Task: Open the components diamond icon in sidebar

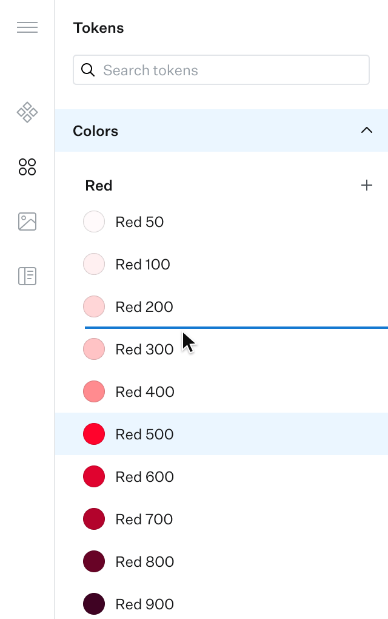Action: coord(27,112)
